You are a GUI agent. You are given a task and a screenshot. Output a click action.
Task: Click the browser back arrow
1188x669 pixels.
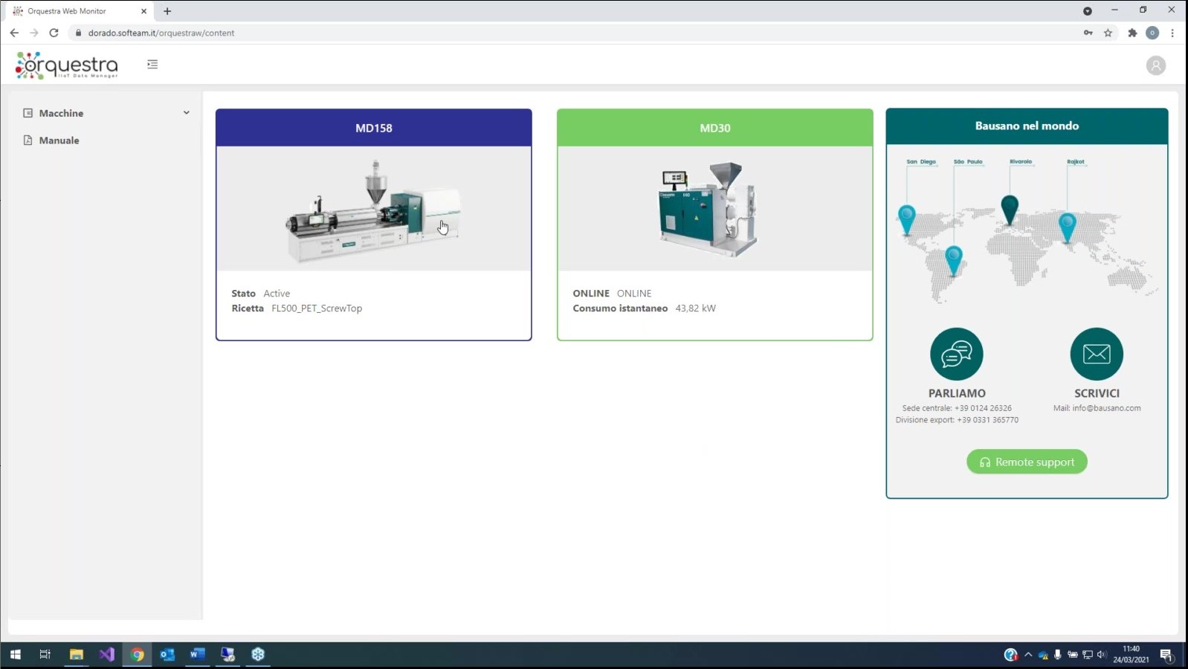click(x=14, y=33)
